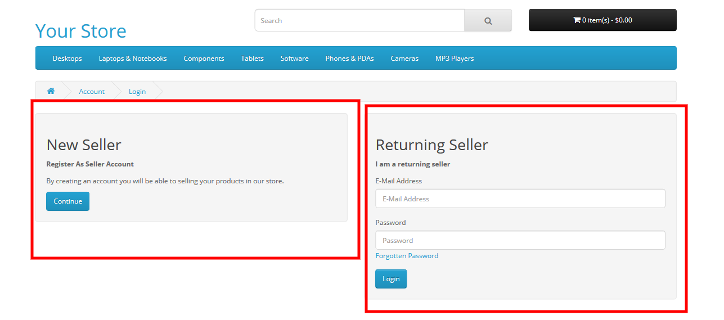Click the home icon in breadcrumb
The height and width of the screenshot is (320, 724).
tap(51, 91)
